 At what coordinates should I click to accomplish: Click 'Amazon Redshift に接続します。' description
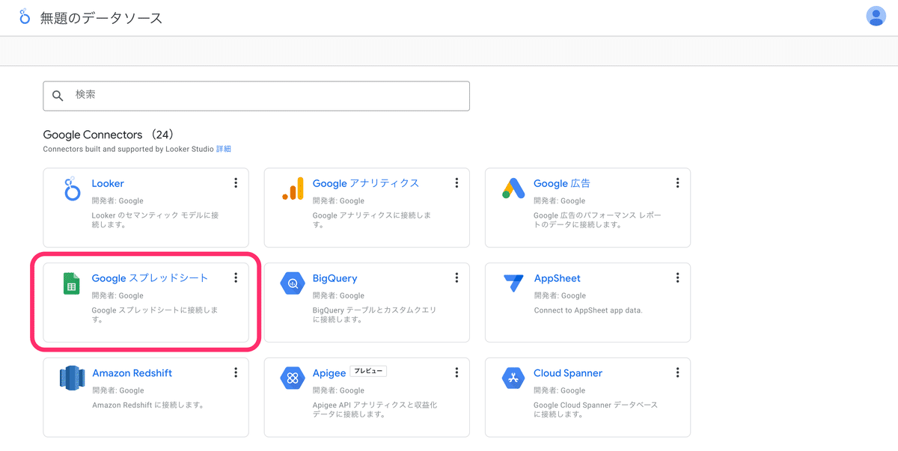coord(148,405)
